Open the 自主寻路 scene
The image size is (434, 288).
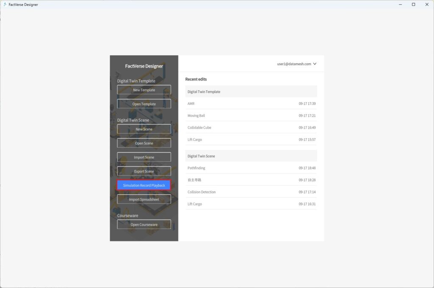point(251,179)
